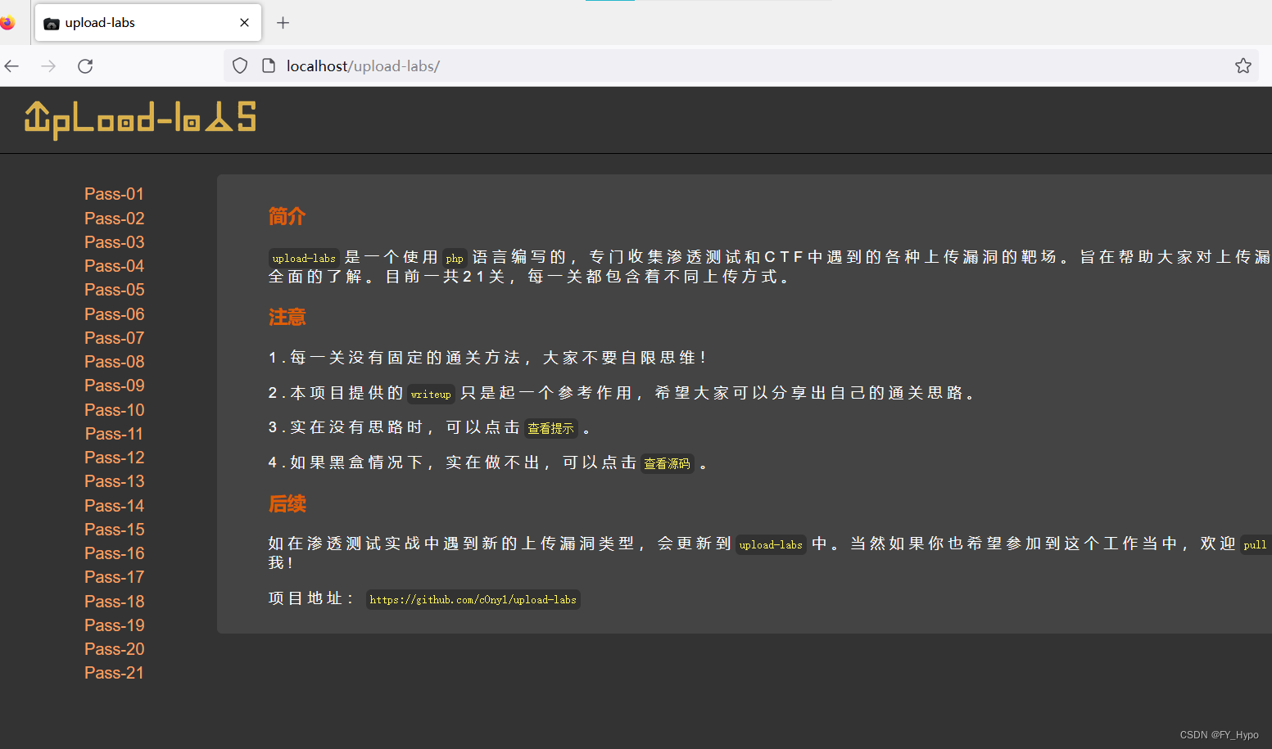This screenshot has width=1272, height=749.
Task: Click the php code label in the intro
Action: click(x=455, y=258)
